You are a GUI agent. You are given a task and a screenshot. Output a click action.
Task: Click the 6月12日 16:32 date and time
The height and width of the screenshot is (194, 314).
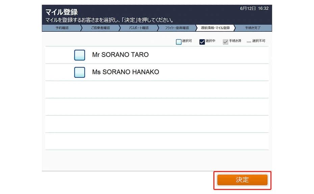coord(254,8)
